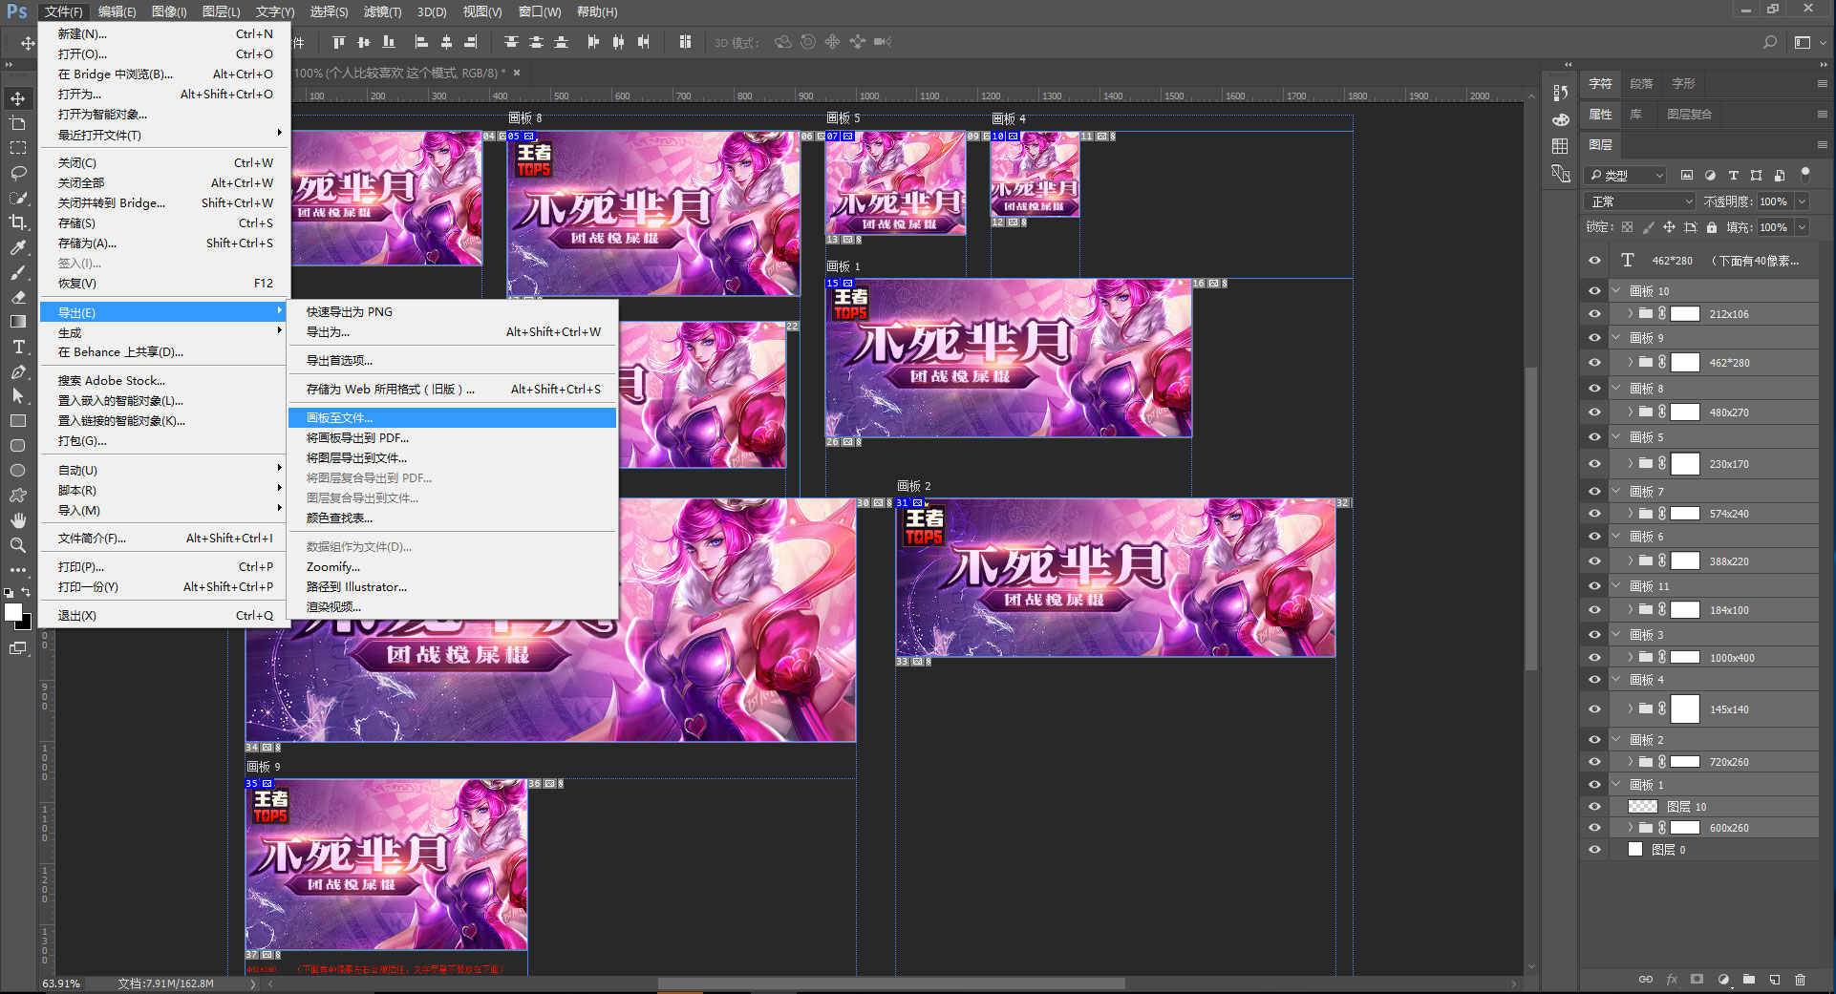The height and width of the screenshot is (994, 1836).
Task: Expand the 574x240 group
Action: click(x=1630, y=514)
